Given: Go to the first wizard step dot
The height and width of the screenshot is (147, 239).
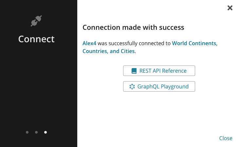Looking at the screenshot, I should click(x=27, y=132).
